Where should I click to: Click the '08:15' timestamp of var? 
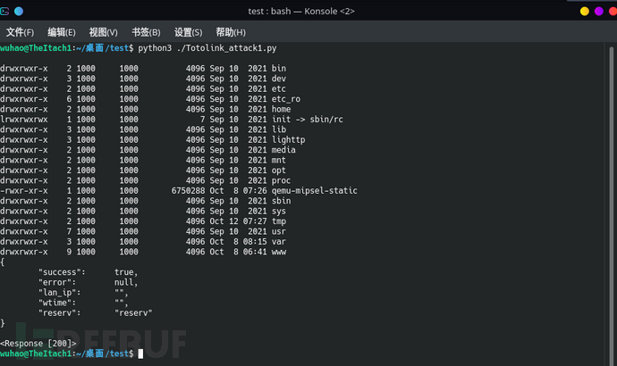[255, 242]
